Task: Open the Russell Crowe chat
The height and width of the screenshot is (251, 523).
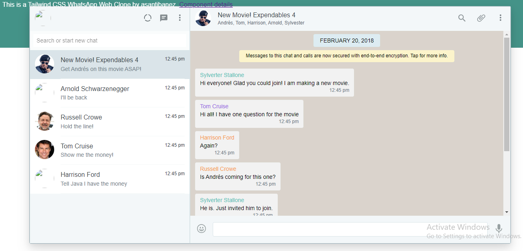Action: click(110, 121)
